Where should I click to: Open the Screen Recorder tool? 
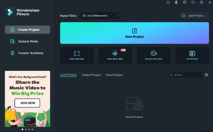coord(154,55)
